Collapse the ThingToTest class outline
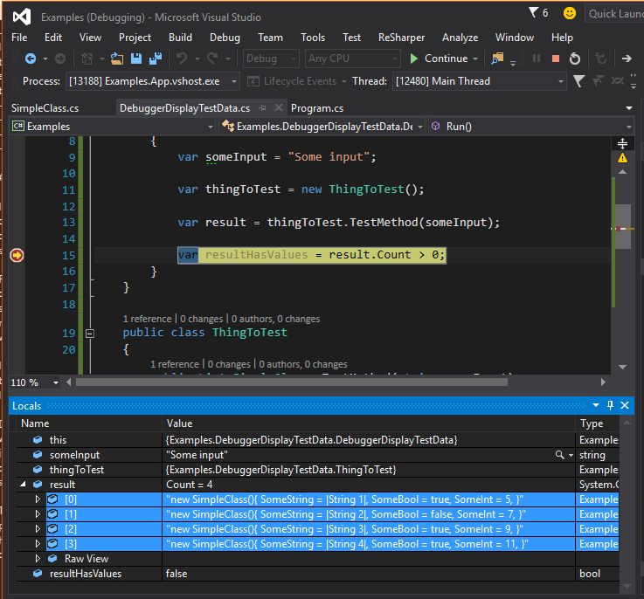The width and height of the screenshot is (644, 599). pyautogui.click(x=89, y=333)
